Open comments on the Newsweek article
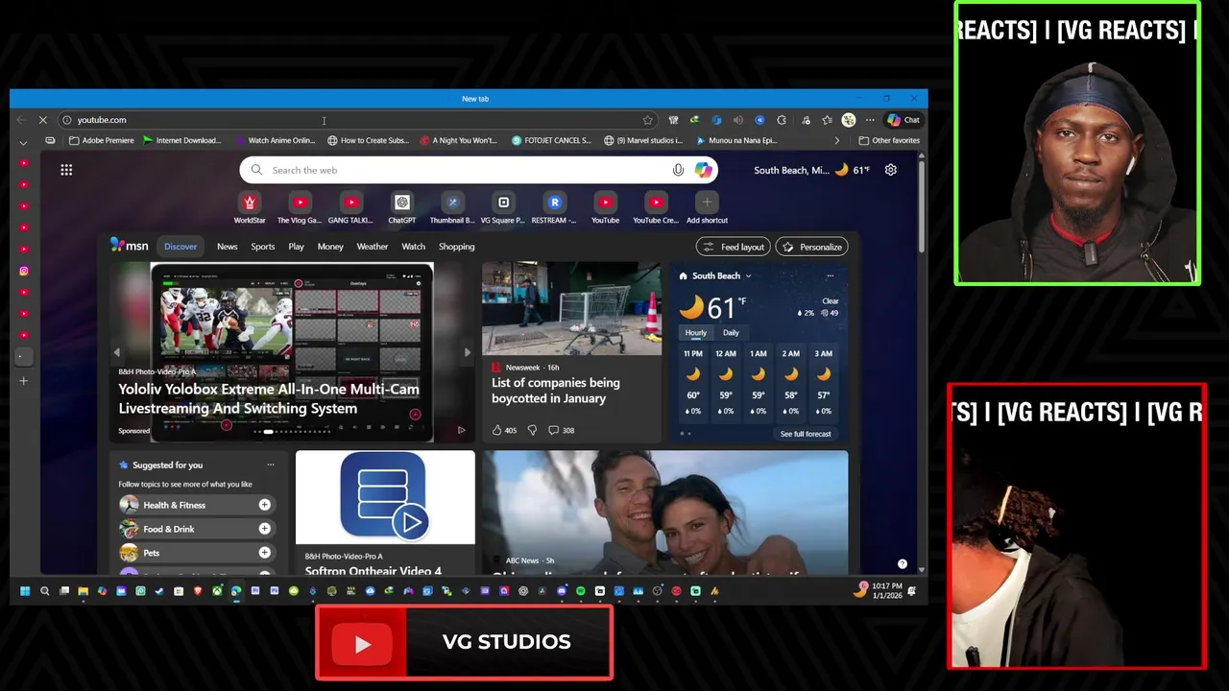1229x691 pixels. point(561,430)
